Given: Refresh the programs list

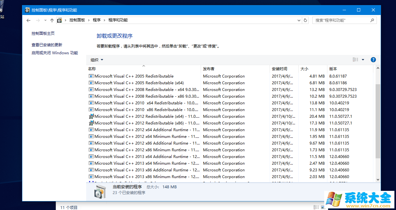Looking at the screenshot, I should [305, 20].
